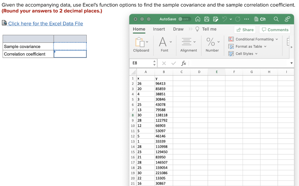Click the Share button
This screenshot has width=299, height=186.
click(x=245, y=29)
